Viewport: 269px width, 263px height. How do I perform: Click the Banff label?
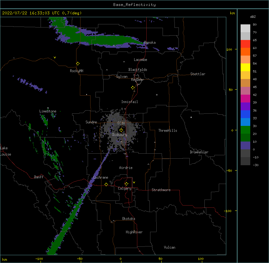coord(39,177)
